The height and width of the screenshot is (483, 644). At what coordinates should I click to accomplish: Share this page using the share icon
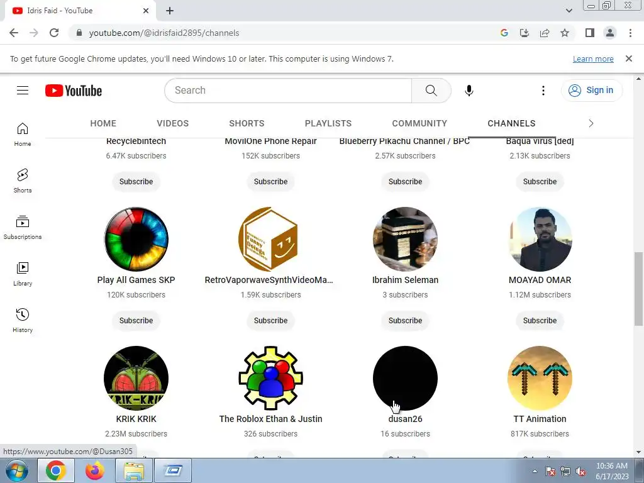point(545,33)
